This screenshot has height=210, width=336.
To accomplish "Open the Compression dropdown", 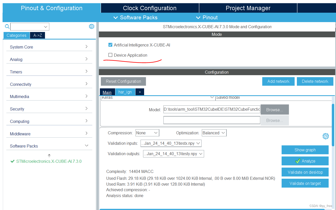I will (147, 133).
